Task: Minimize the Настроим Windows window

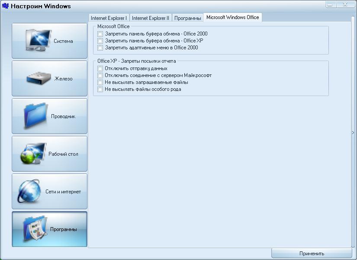Action: pos(330,4)
